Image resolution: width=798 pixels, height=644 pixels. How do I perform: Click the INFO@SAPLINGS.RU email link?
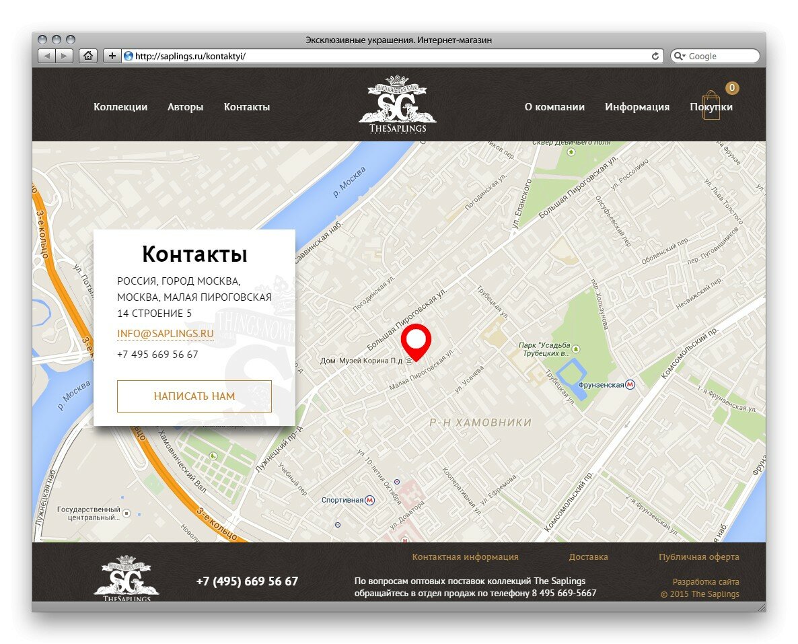coord(166,334)
